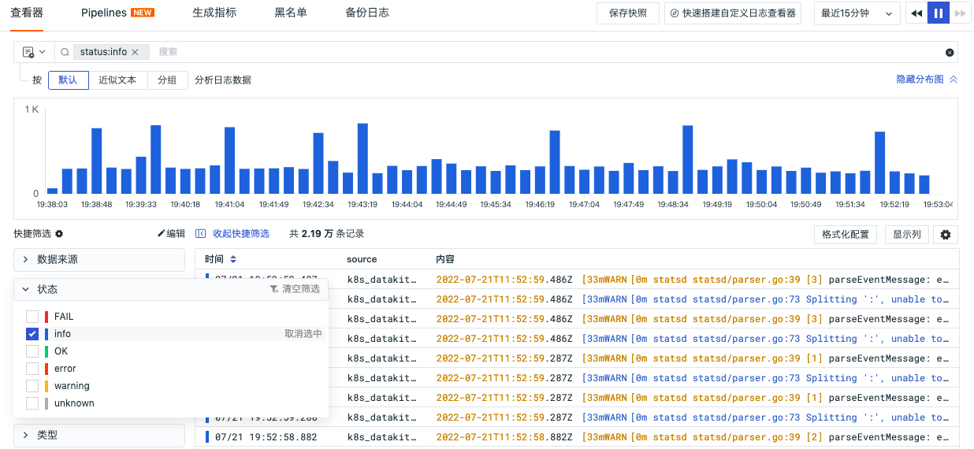Open the 最近15分钟 time range dropdown
The width and height of the screenshot is (974, 449).
[x=857, y=13]
